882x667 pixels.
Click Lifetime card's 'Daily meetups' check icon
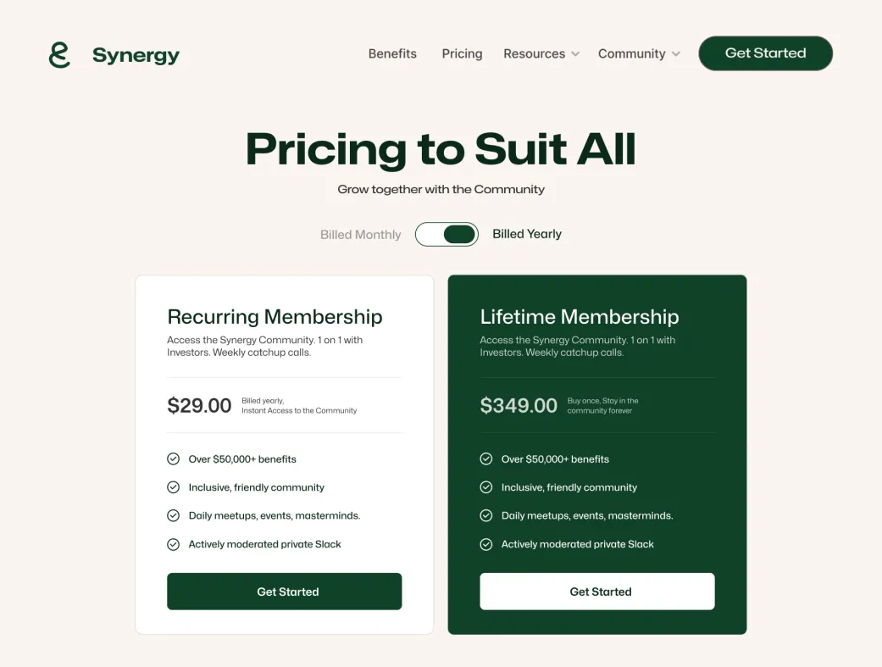click(486, 515)
